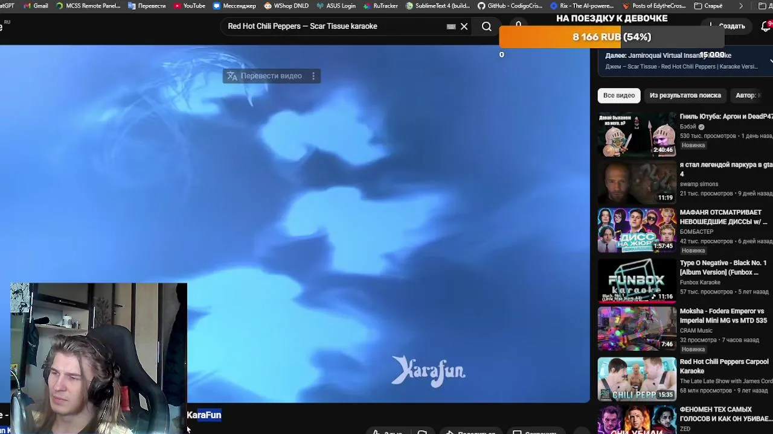The width and height of the screenshot is (773, 434).
Task: Open the Gmail bookmark
Action: [36, 5]
